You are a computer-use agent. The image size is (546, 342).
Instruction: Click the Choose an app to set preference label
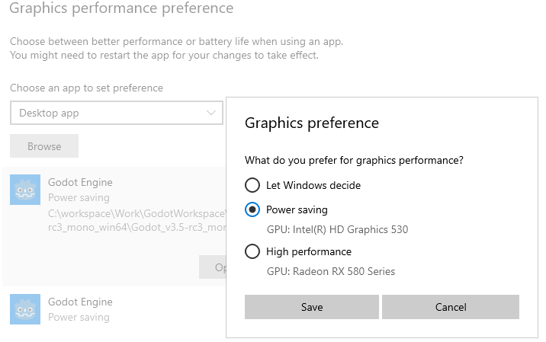click(x=86, y=88)
